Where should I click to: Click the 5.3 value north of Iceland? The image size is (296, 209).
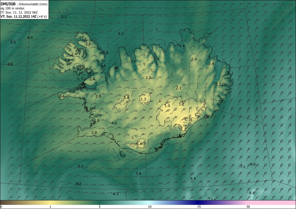[x=121, y=34]
